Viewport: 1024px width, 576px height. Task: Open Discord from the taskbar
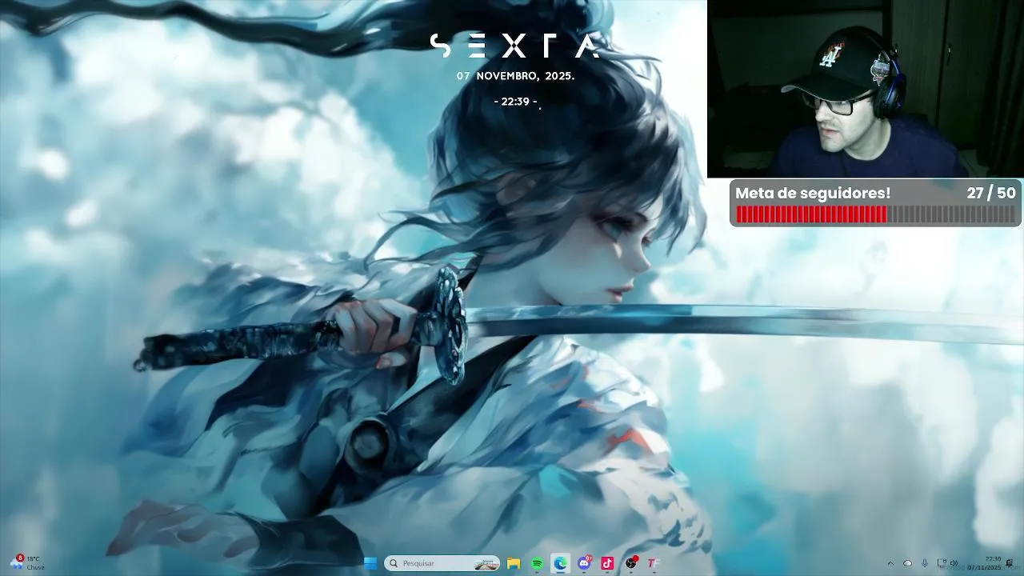click(x=585, y=563)
